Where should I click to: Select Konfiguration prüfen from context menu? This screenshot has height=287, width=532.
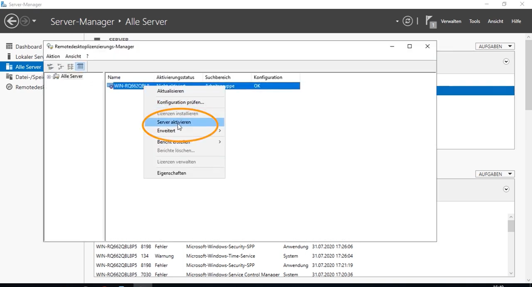pyautogui.click(x=180, y=102)
